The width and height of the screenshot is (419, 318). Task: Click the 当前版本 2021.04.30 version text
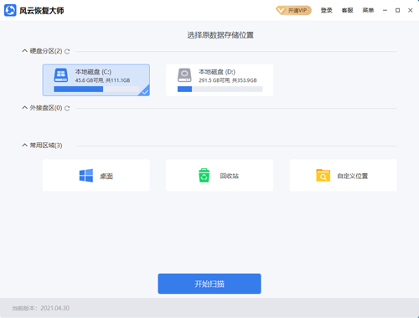41,308
